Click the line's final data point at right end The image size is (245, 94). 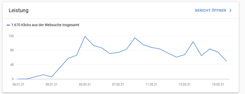(x=226, y=61)
